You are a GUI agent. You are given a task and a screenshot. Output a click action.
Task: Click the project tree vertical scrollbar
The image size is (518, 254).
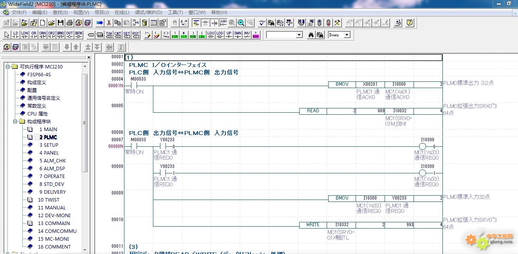coord(85,123)
